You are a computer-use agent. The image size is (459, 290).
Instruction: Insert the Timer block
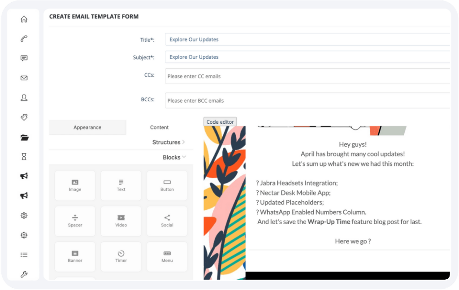121,256
